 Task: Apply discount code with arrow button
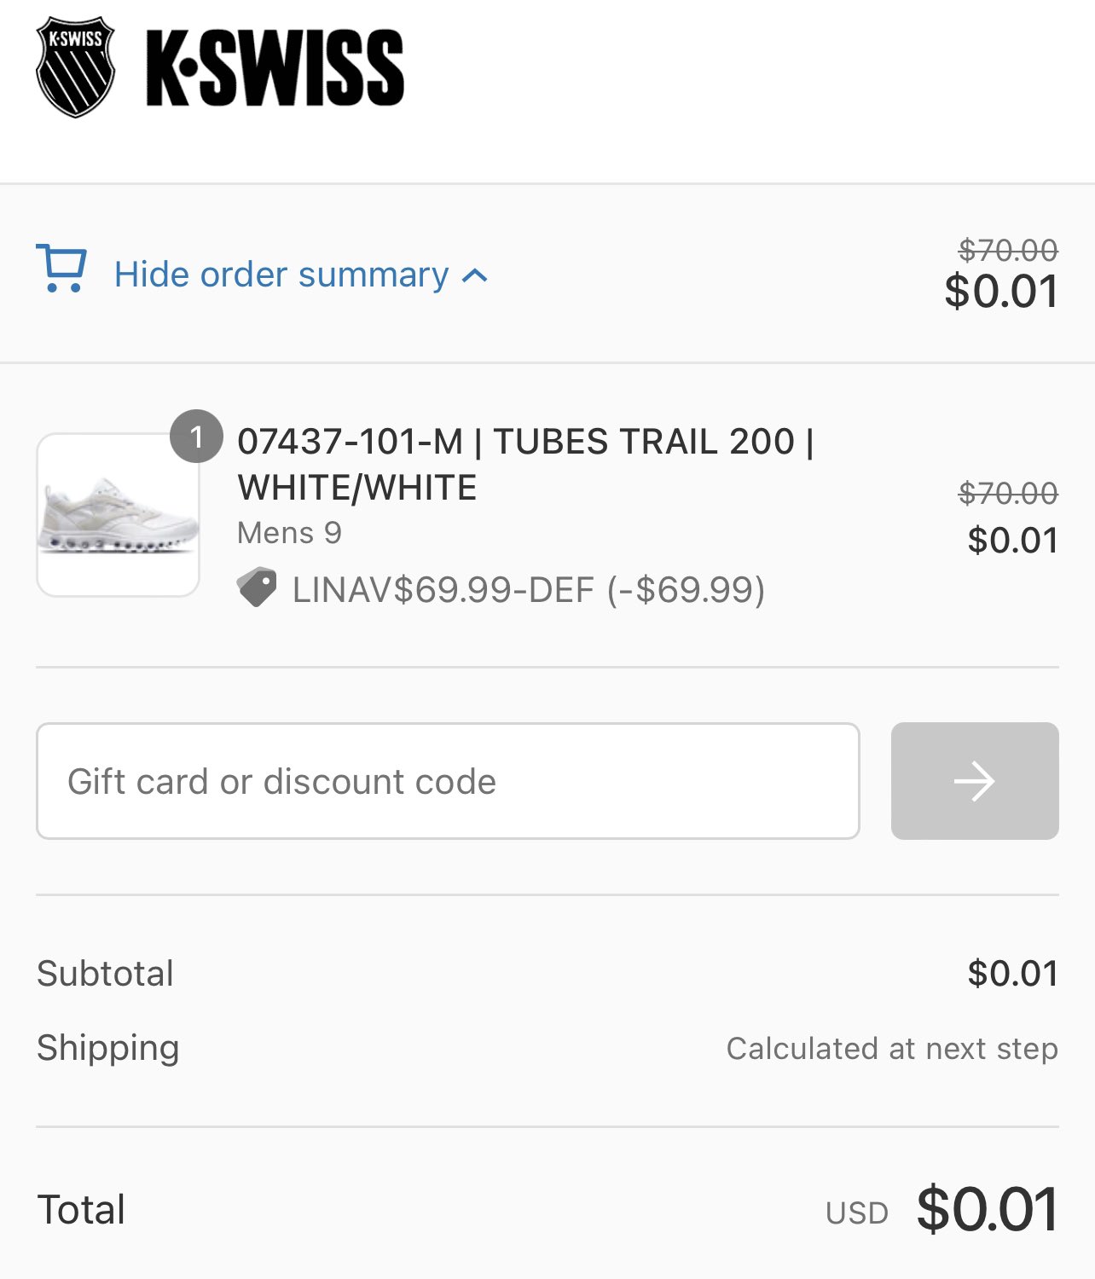pos(975,781)
